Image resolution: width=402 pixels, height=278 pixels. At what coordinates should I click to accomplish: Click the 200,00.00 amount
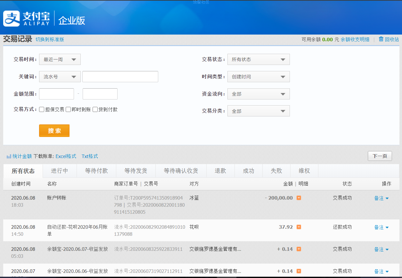(x=281, y=198)
